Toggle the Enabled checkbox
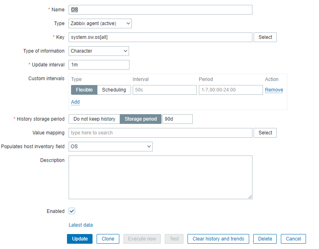This screenshot has height=249, width=319. (x=72, y=211)
